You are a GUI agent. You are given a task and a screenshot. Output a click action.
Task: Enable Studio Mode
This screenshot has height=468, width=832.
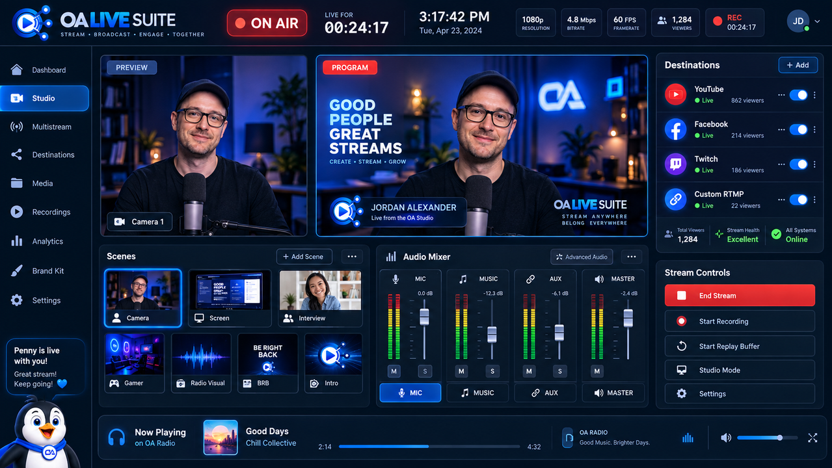(x=740, y=370)
